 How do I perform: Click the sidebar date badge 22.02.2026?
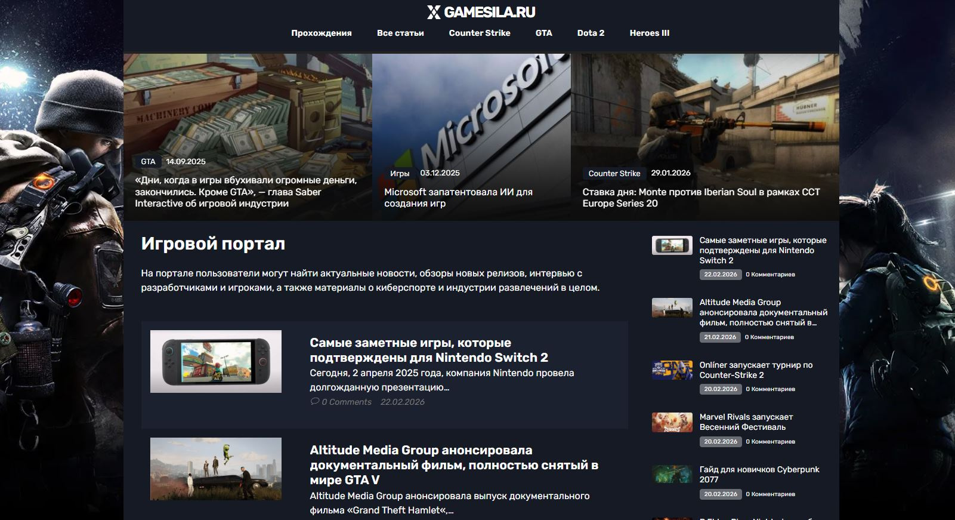721,275
